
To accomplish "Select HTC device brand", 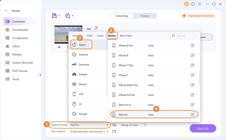I will tap(88, 94).
